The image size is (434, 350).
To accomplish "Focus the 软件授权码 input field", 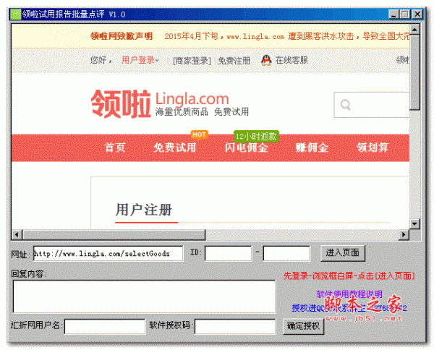I will point(235,326).
